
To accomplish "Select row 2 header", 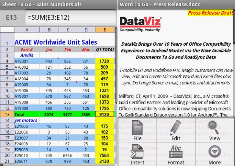I will click(x=7, y=49).
